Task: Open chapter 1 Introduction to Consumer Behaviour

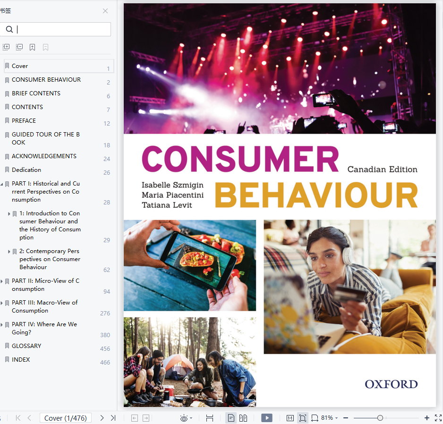Action: coord(50,225)
